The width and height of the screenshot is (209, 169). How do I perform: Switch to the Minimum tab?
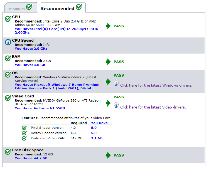click(21, 7)
